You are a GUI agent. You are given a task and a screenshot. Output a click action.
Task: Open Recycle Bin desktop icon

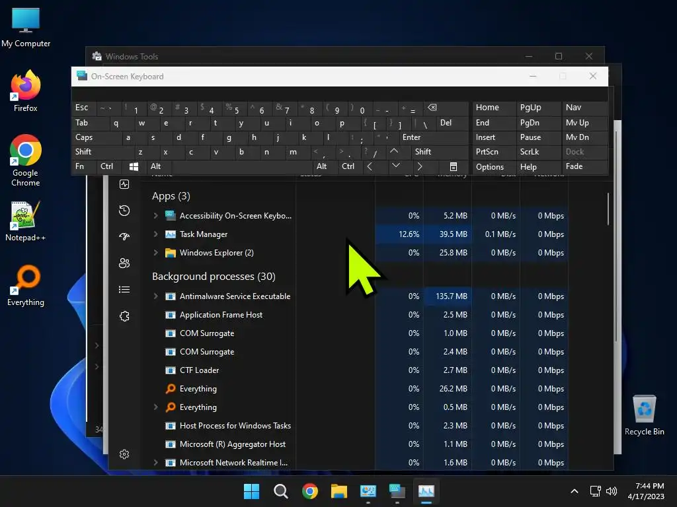644,416
